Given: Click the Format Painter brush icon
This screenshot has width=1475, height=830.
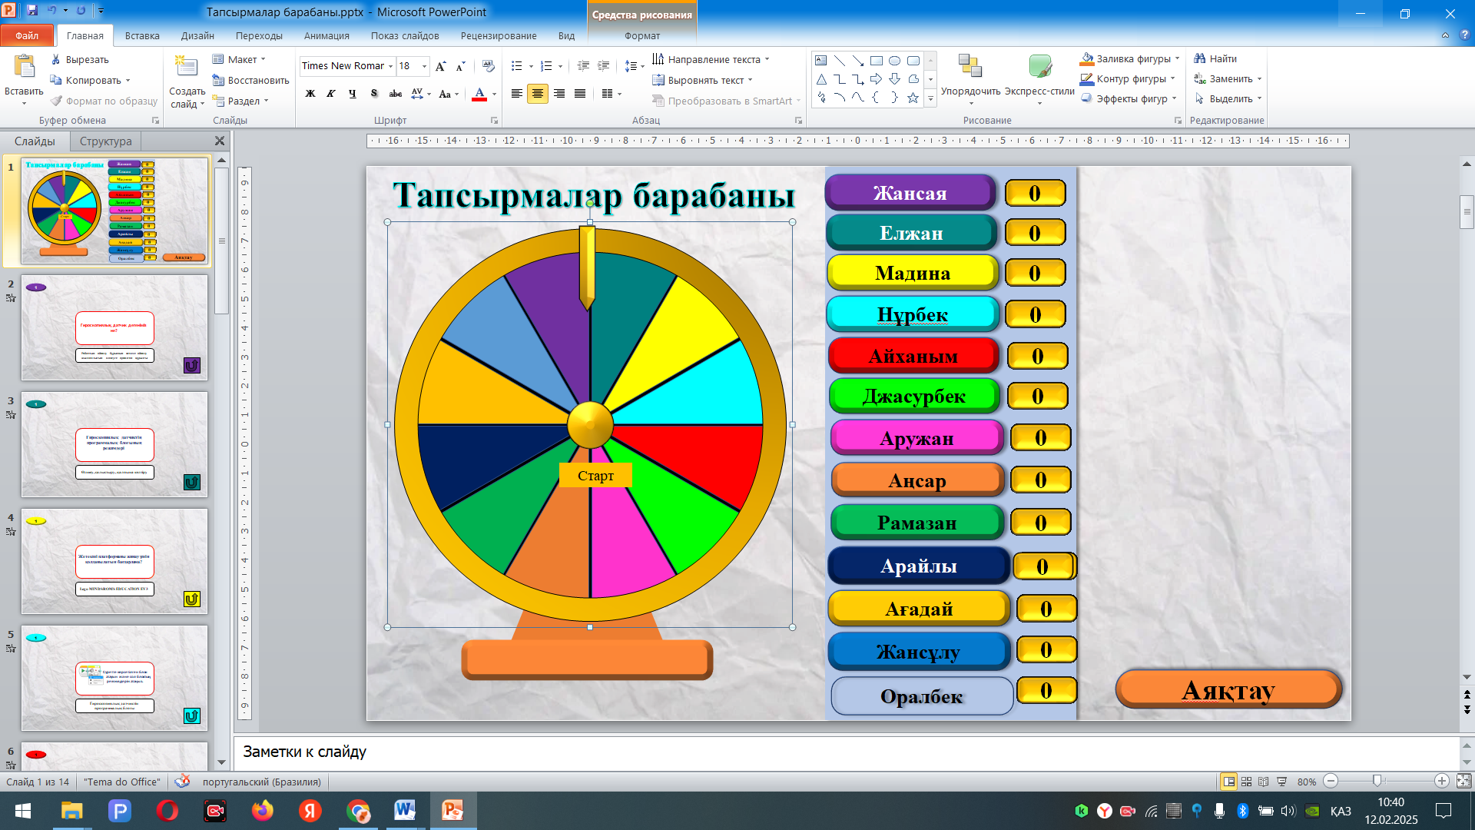Looking at the screenshot, I should pyautogui.click(x=56, y=101).
